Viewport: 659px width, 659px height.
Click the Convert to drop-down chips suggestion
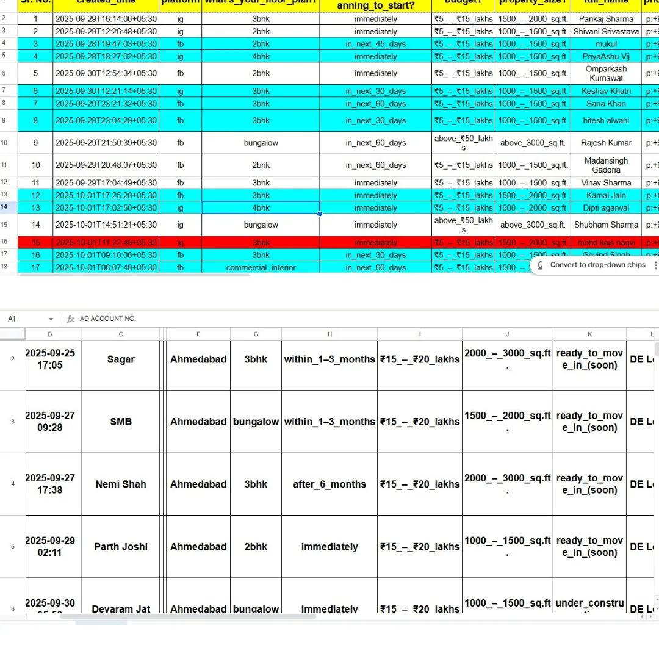(597, 265)
